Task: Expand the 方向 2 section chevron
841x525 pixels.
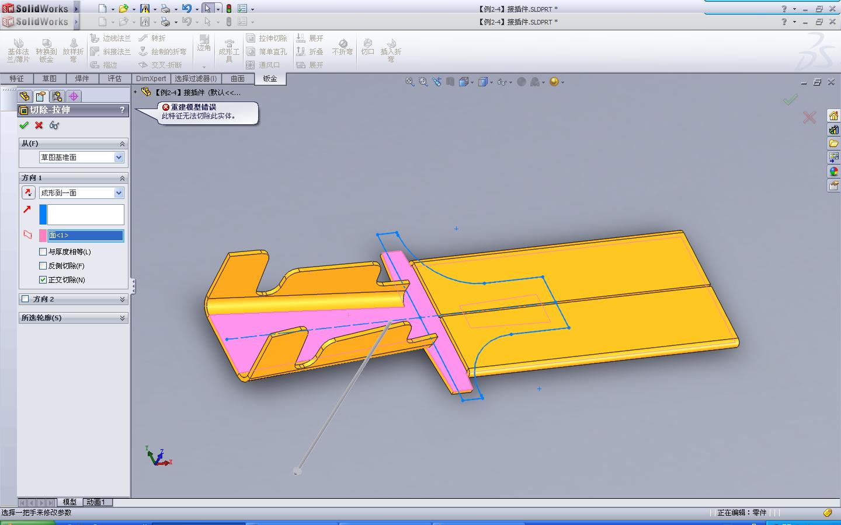Action: click(122, 299)
